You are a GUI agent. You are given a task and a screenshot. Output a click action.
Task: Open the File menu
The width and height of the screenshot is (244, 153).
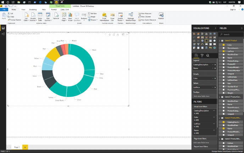pyautogui.click(x=5, y=9)
